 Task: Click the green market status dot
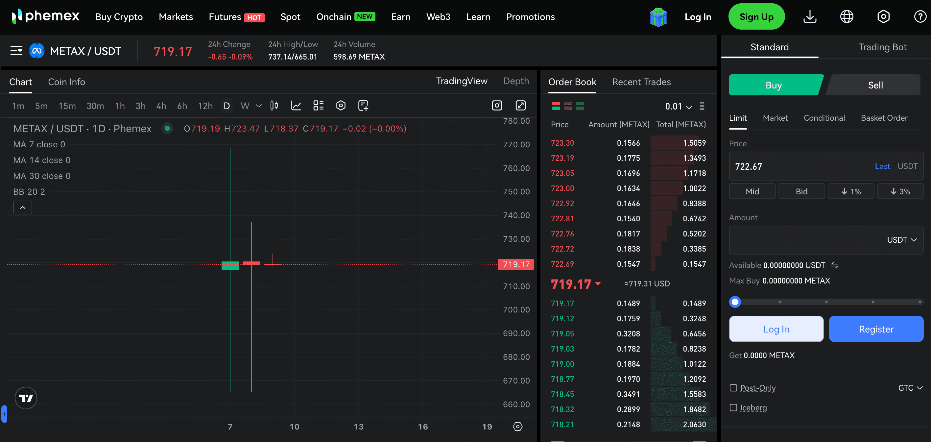167,128
